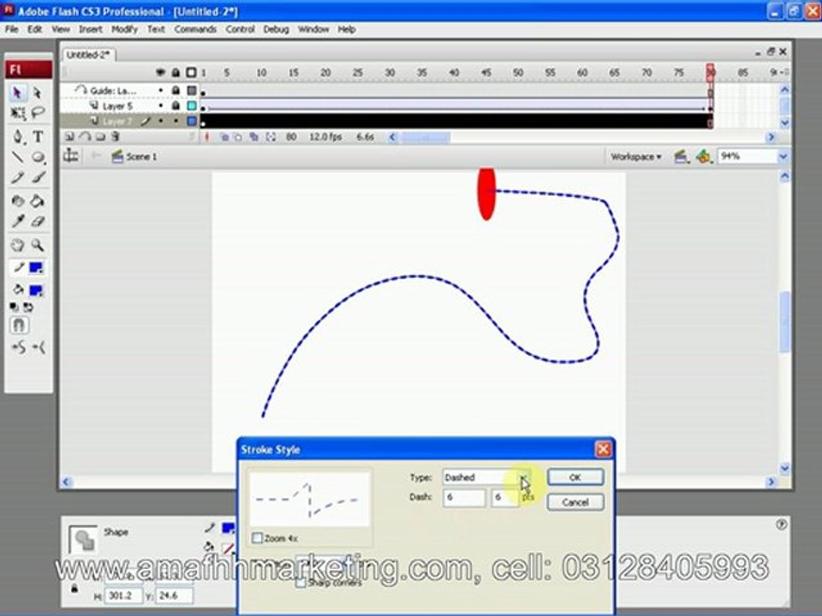The height and width of the screenshot is (616, 822).
Task: Check the Zoom 4x checkbox
Action: click(x=257, y=538)
